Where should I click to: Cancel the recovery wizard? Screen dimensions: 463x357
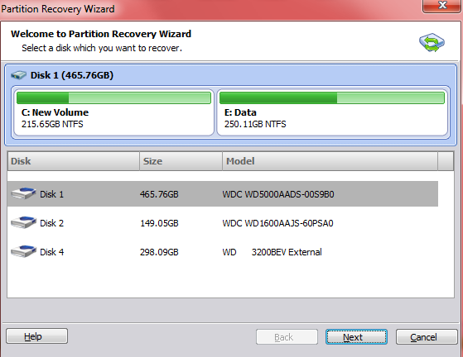pos(427,336)
